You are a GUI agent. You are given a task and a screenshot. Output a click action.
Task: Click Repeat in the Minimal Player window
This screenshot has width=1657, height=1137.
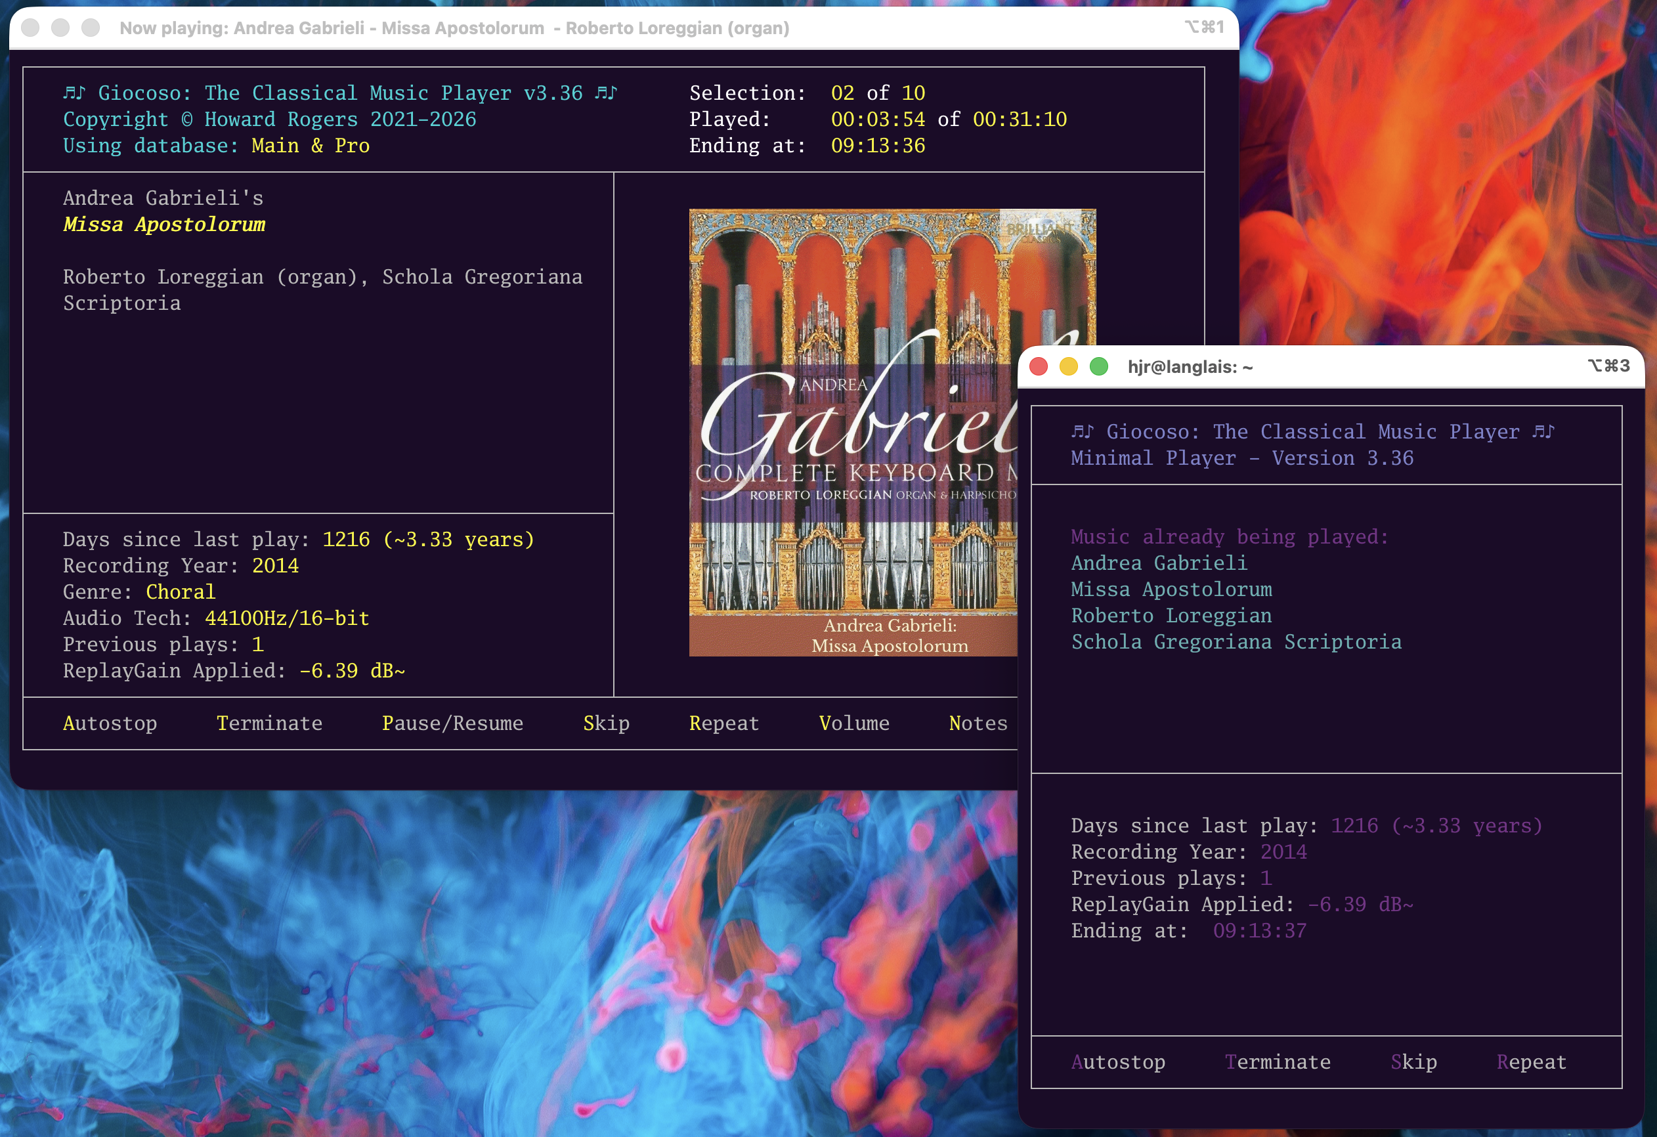tap(1531, 1062)
